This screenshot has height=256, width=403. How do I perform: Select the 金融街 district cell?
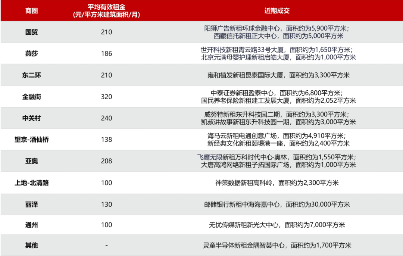(32, 97)
